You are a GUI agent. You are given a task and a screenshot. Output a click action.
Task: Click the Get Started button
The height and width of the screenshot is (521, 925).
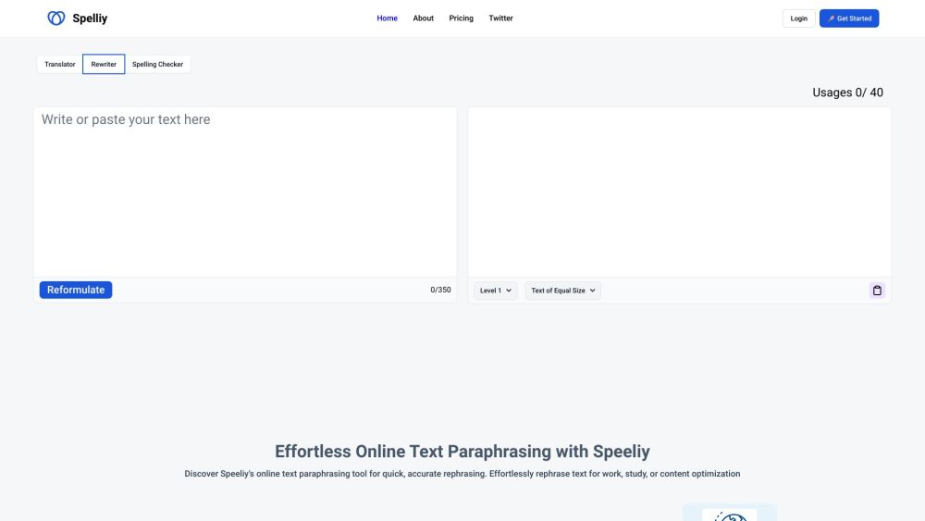[848, 19]
